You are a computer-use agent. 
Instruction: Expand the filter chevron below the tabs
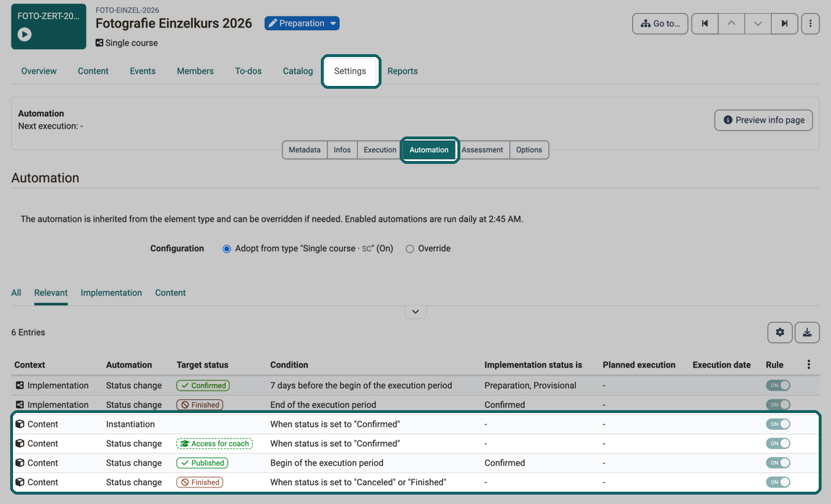coord(415,312)
